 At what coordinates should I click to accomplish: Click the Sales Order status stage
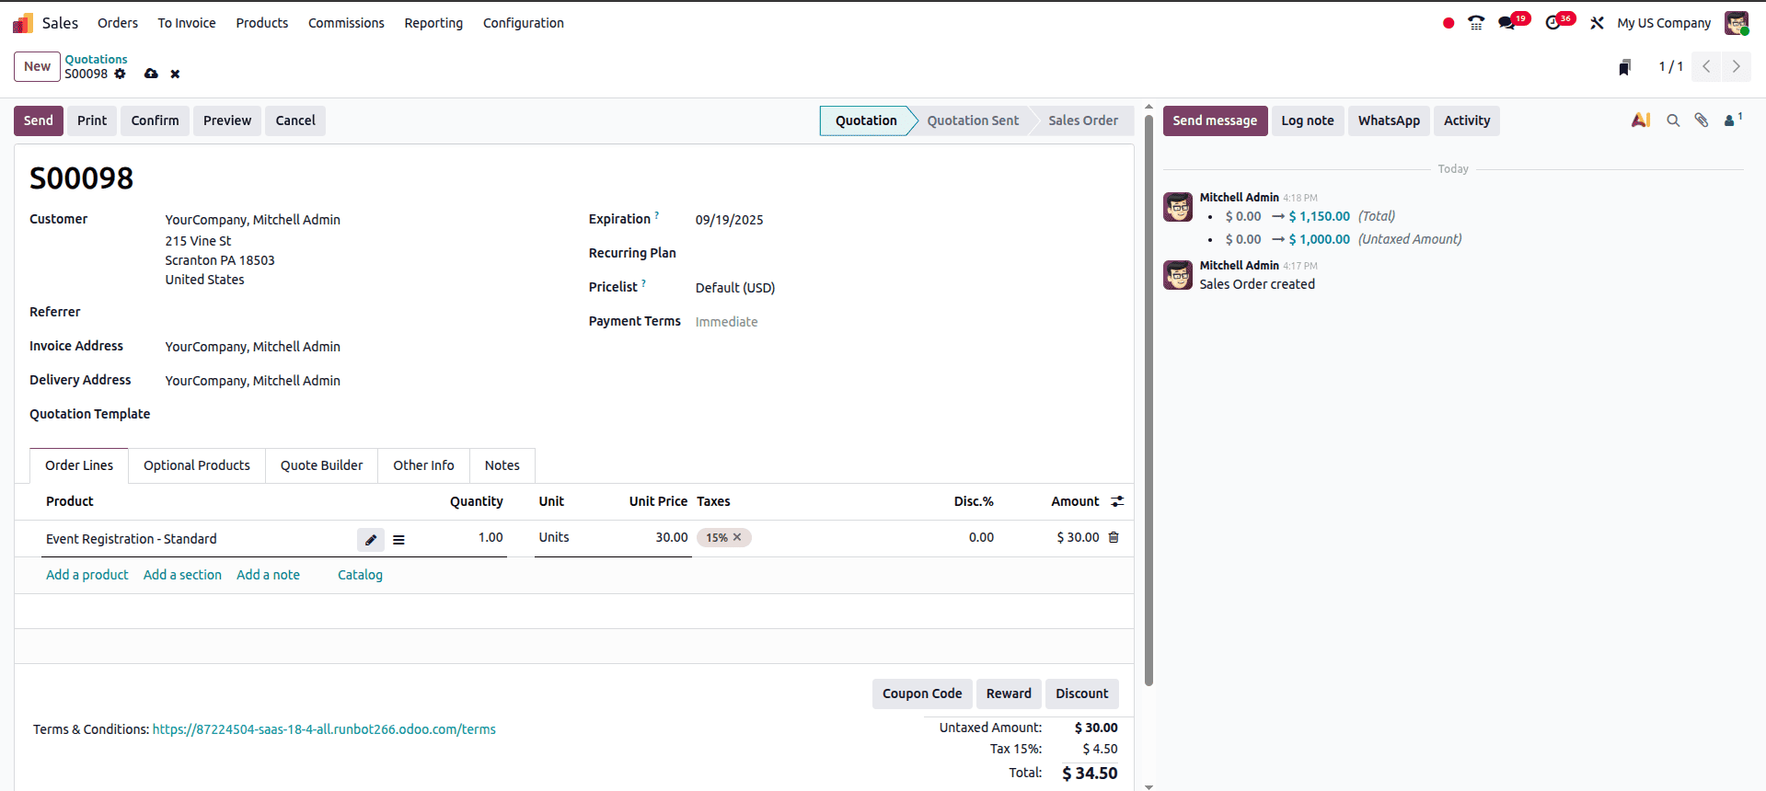(1083, 120)
